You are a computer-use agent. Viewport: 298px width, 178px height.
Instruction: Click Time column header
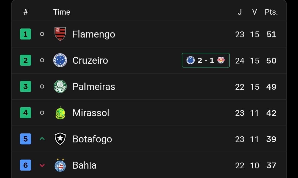tap(62, 12)
